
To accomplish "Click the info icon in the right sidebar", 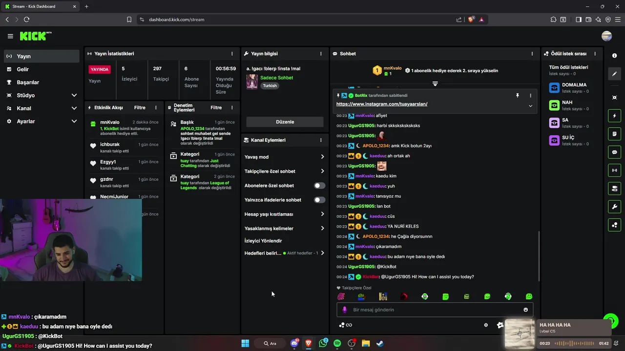I will [614, 56].
